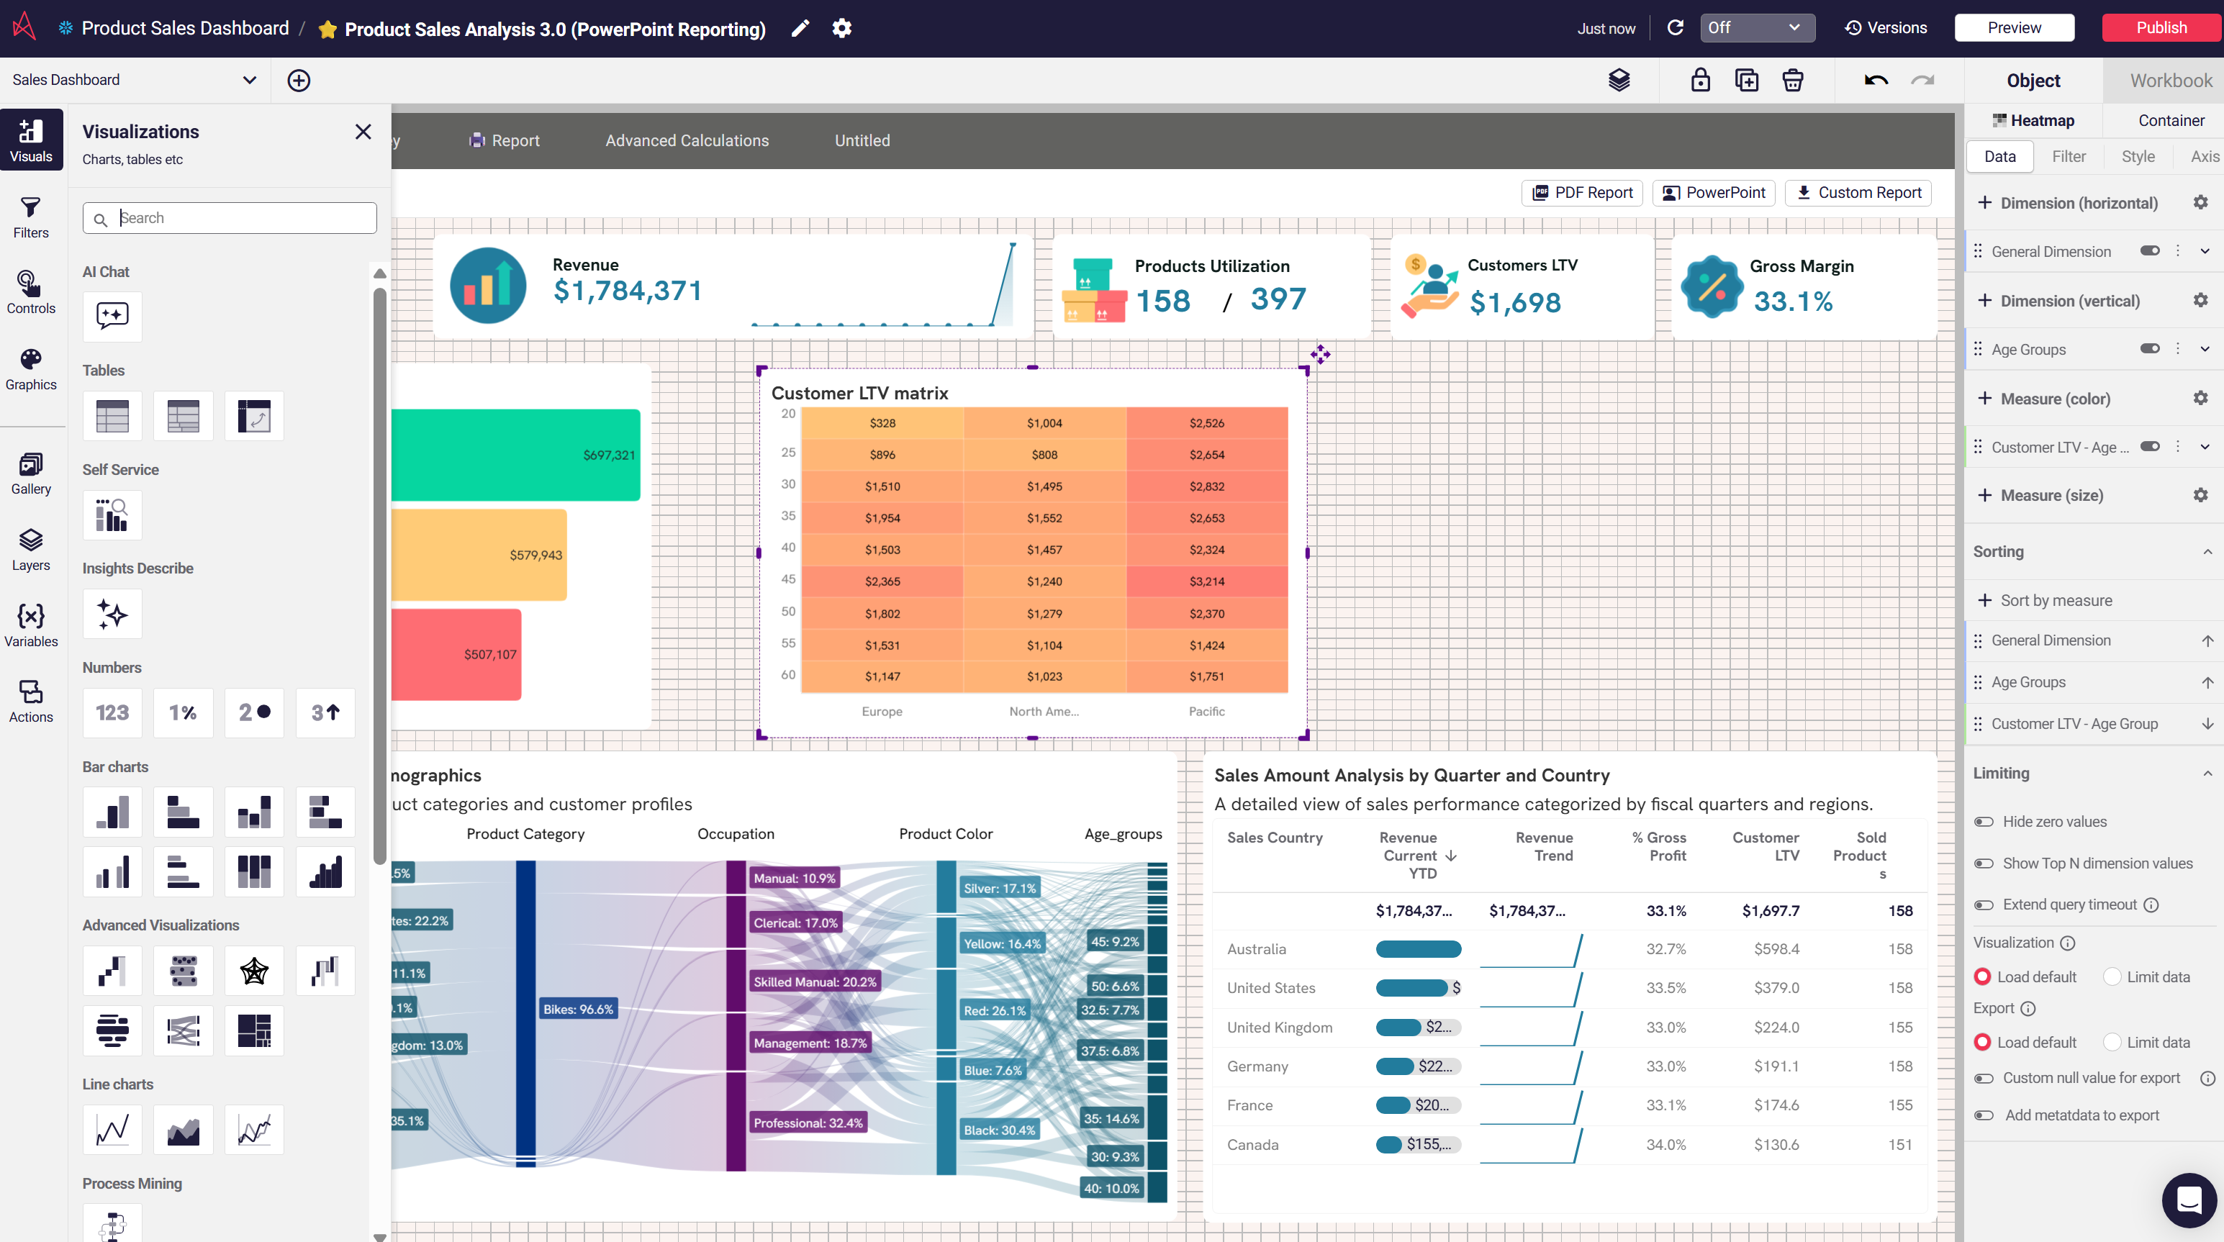Open the Variables sidebar panel
The image size is (2224, 1242).
coord(31,625)
